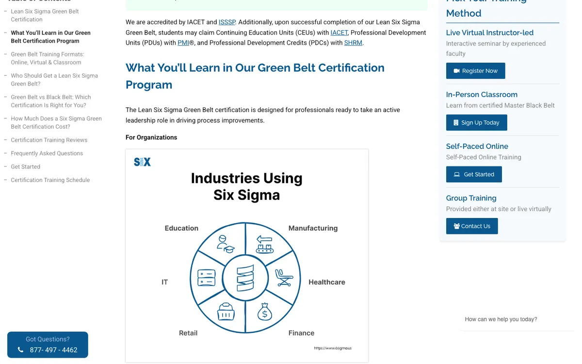The height and width of the screenshot is (364, 582).
Task: Click the Healthcare label in infographic
Action: (x=327, y=282)
